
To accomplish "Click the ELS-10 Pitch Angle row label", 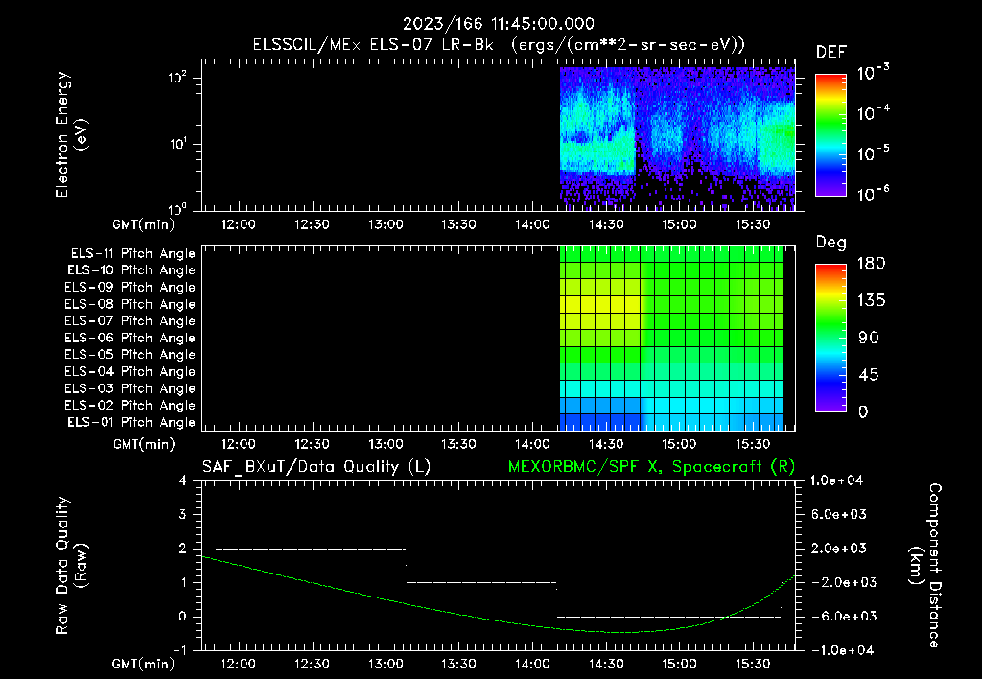I will point(131,270).
